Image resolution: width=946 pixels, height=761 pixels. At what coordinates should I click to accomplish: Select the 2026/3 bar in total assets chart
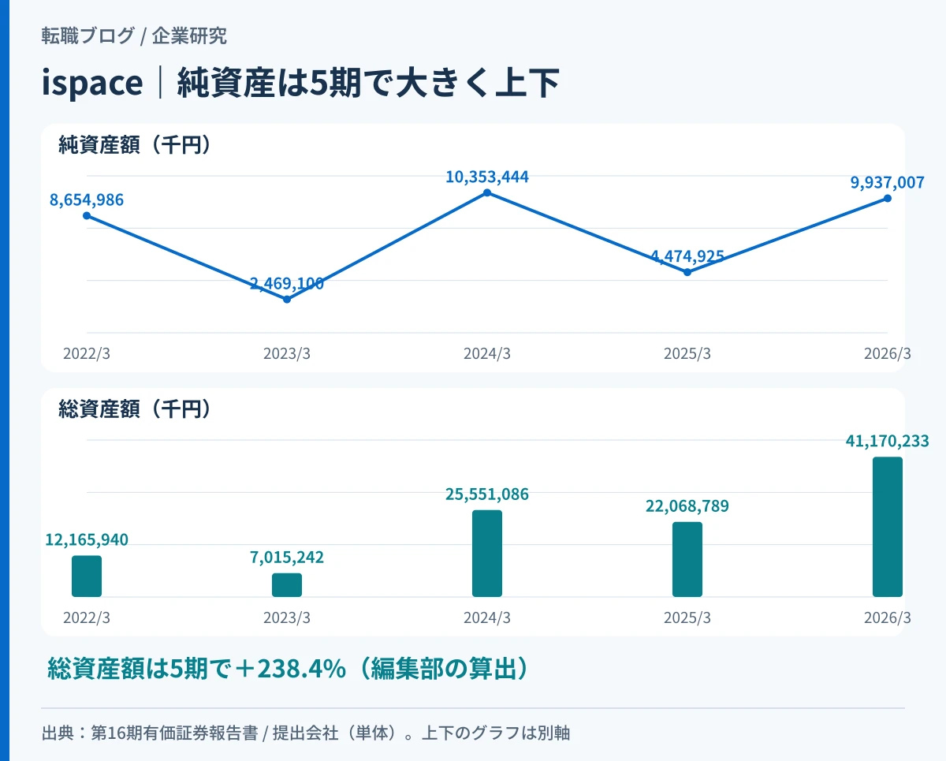(888, 527)
